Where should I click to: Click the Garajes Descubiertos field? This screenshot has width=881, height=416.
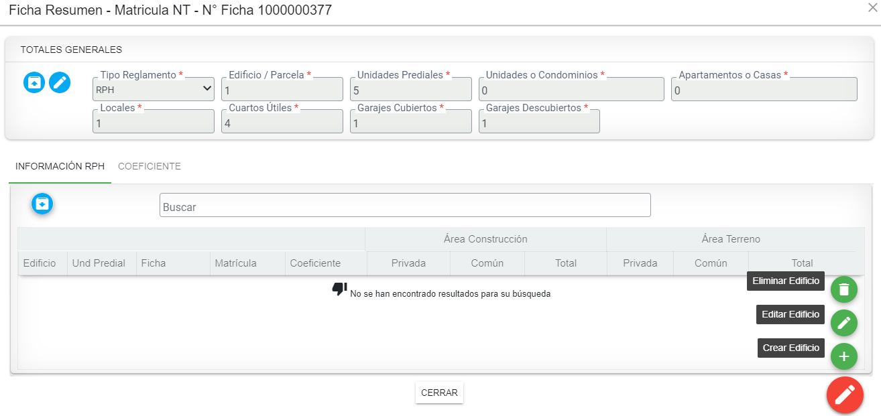click(539, 122)
